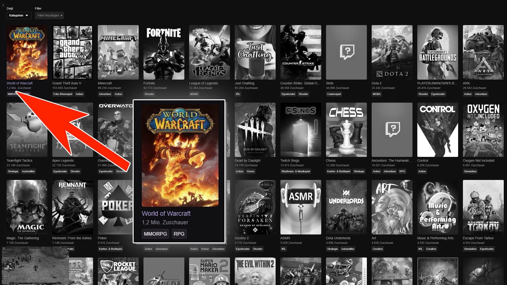Image resolution: width=507 pixels, height=285 pixels.
Task: Select the 'Horror' tag under Dead by Daylight
Action: (251, 171)
